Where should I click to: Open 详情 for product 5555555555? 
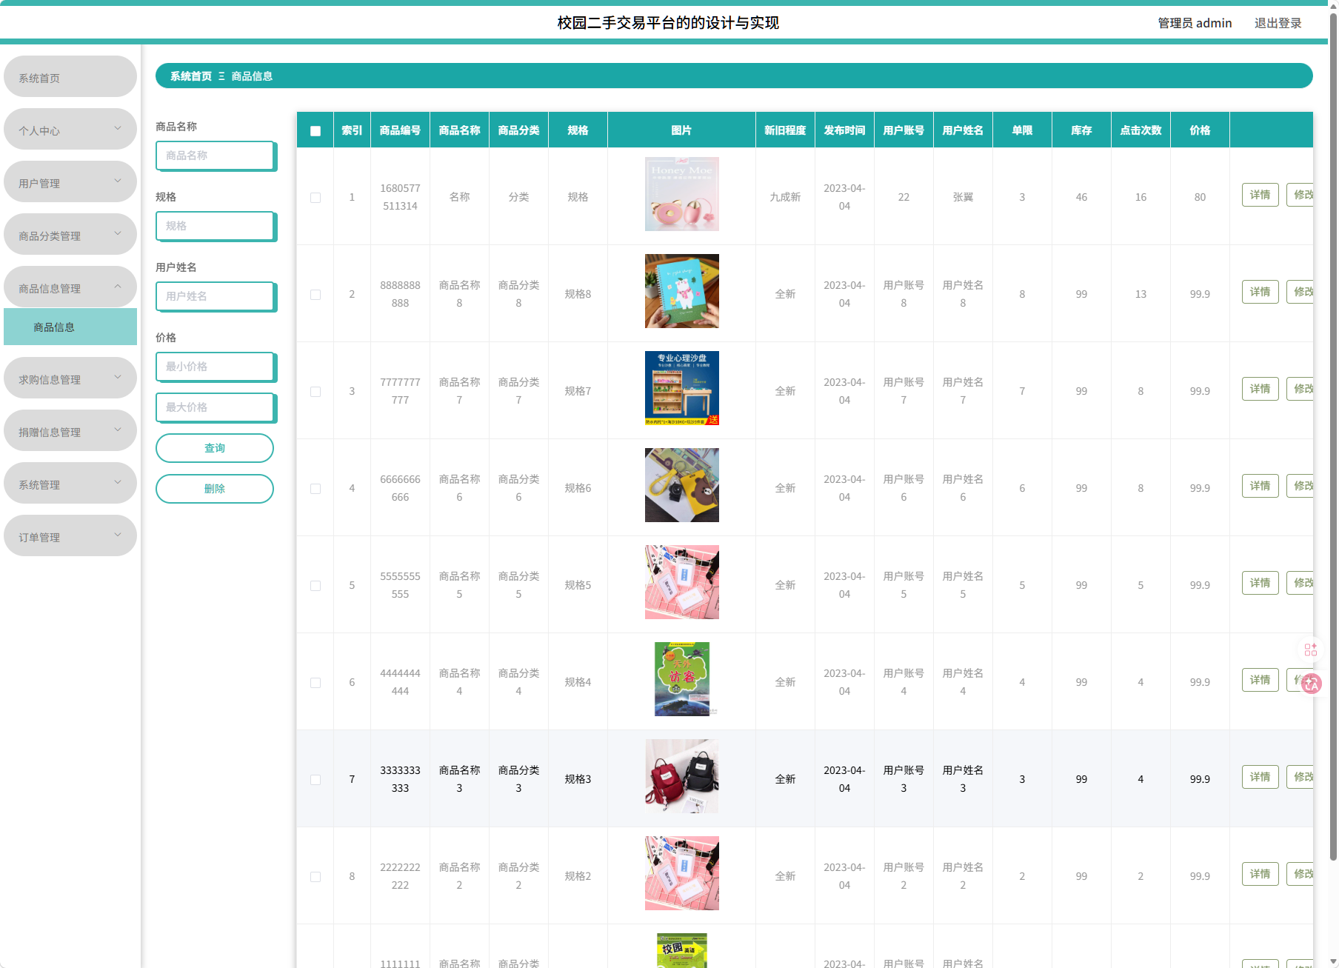(x=1260, y=583)
